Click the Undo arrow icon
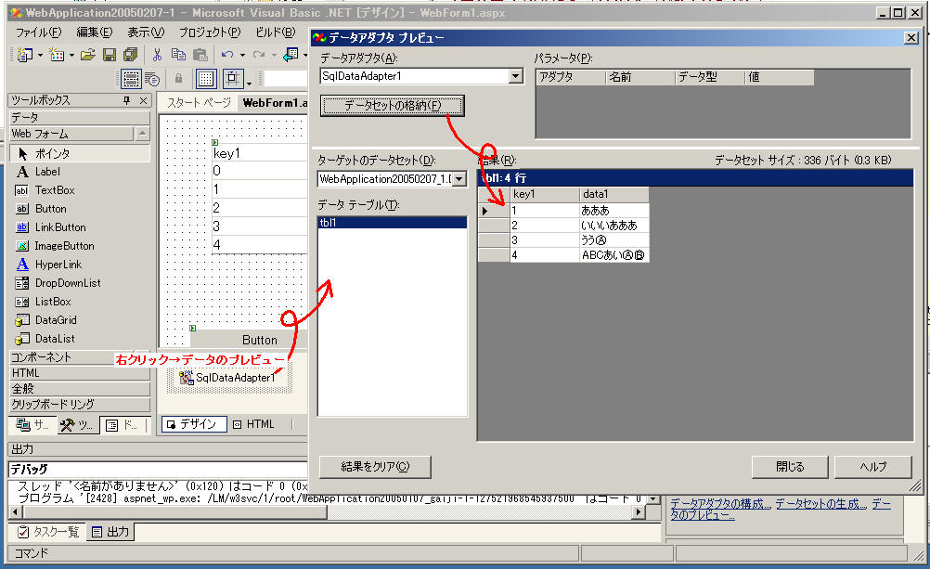The height and width of the screenshot is (569, 930). 227,55
